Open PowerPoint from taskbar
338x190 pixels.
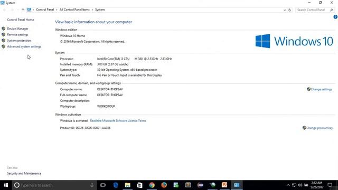pyautogui.click(x=224, y=185)
